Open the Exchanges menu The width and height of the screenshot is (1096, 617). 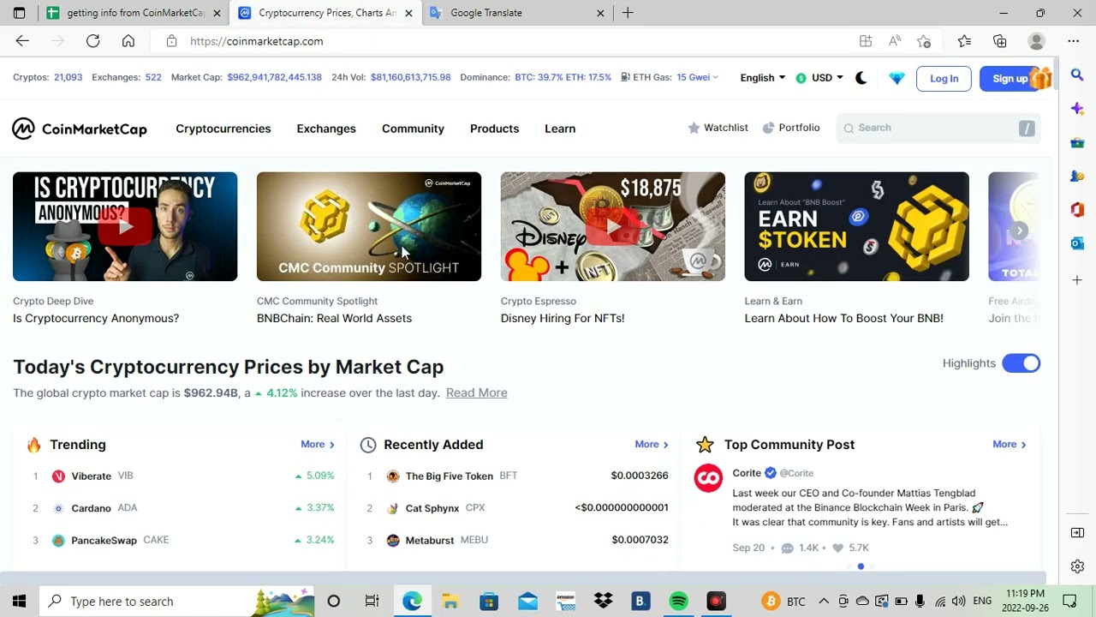326,129
